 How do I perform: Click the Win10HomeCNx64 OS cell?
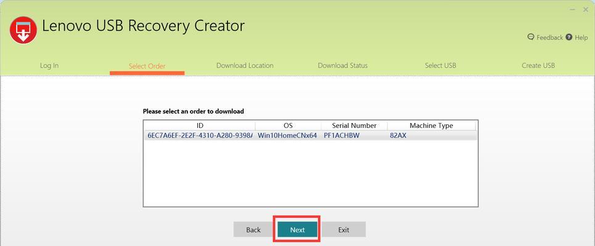[287, 135]
